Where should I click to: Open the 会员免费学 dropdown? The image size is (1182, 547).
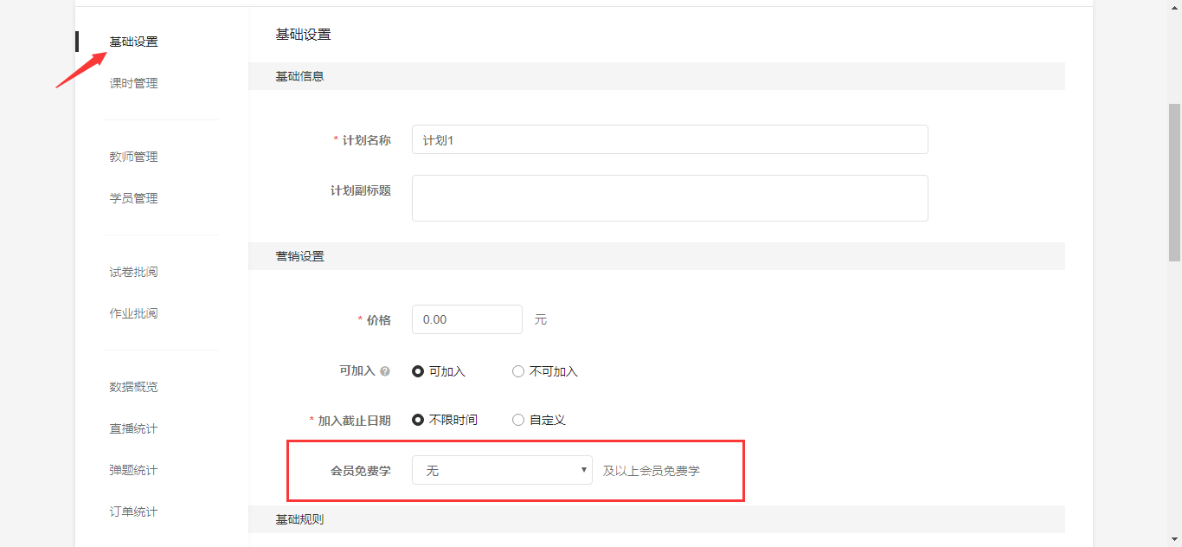tap(502, 470)
